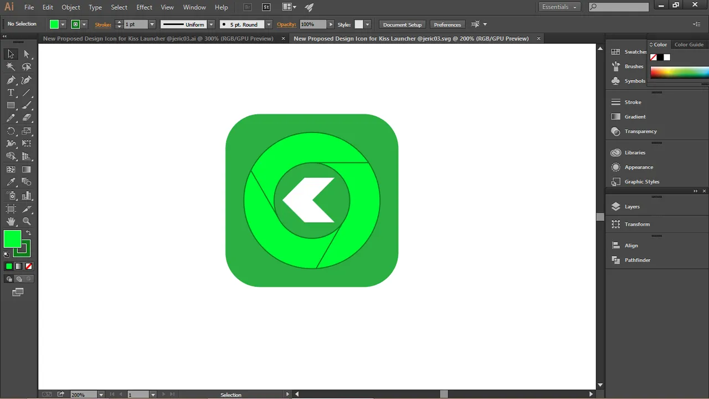This screenshot has width=709, height=399.
Task: Pick the Rectangle tool
Action: click(x=11, y=105)
